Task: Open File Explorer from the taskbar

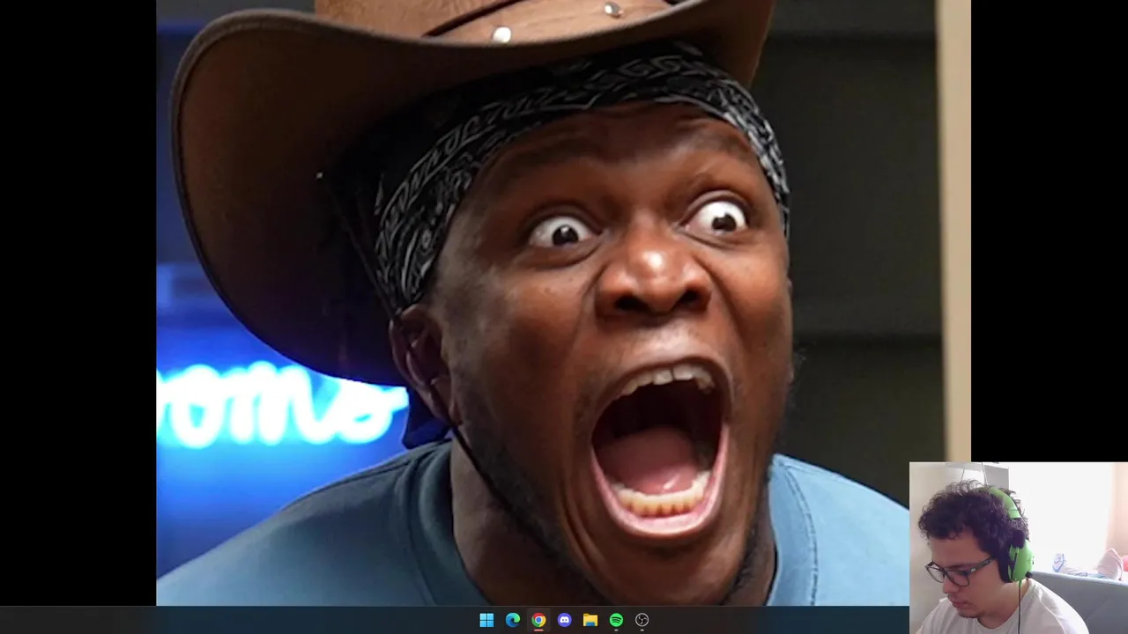Action: tap(590, 620)
